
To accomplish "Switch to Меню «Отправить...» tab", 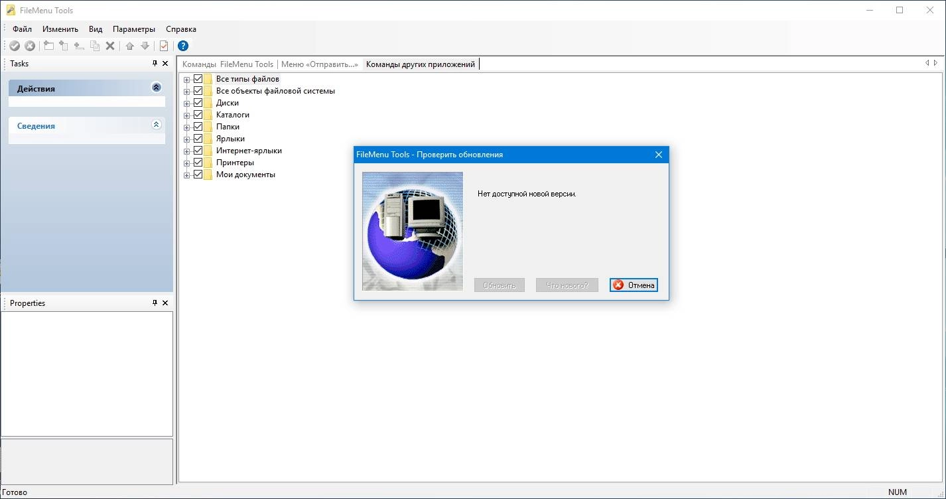I will coord(320,64).
